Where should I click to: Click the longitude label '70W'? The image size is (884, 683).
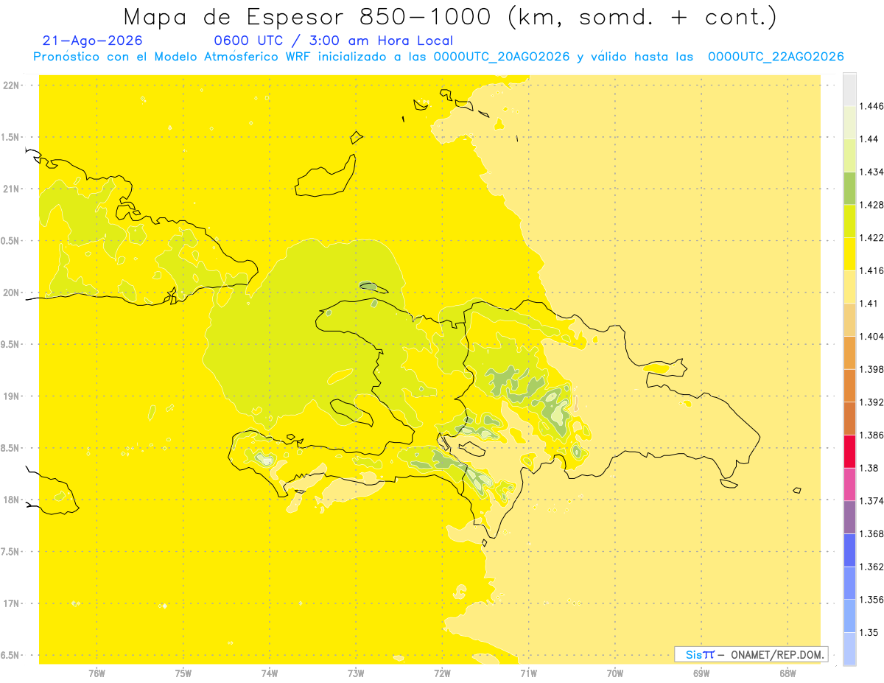pos(615,673)
